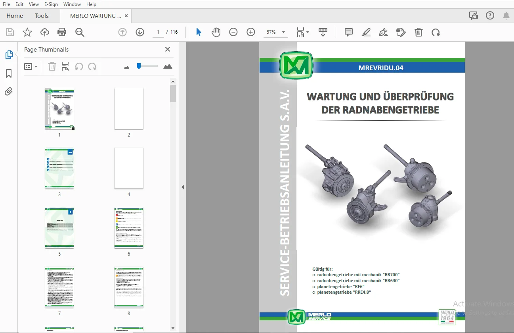Go to previous page arrow
Screen dimensions: 514x333
click(x=122, y=32)
